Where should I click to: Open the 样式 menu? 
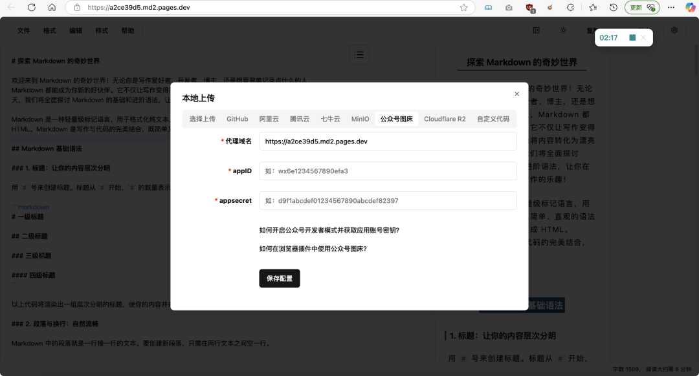pos(102,30)
